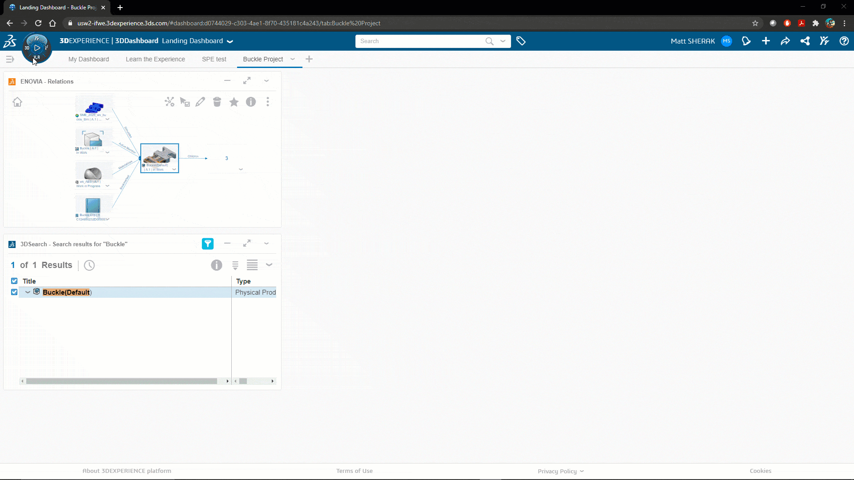This screenshot has height=480, width=854.
Task: Open the Privacy Policy link
Action: [x=557, y=471]
